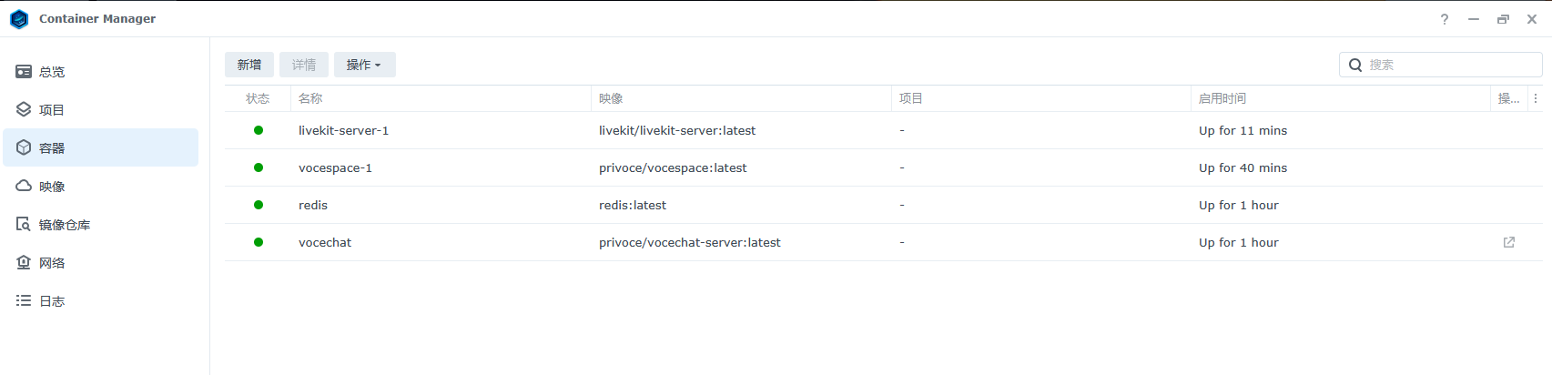Open the 总览 overview sidebar icon
The height and width of the screenshot is (375, 1552).
coord(24,72)
